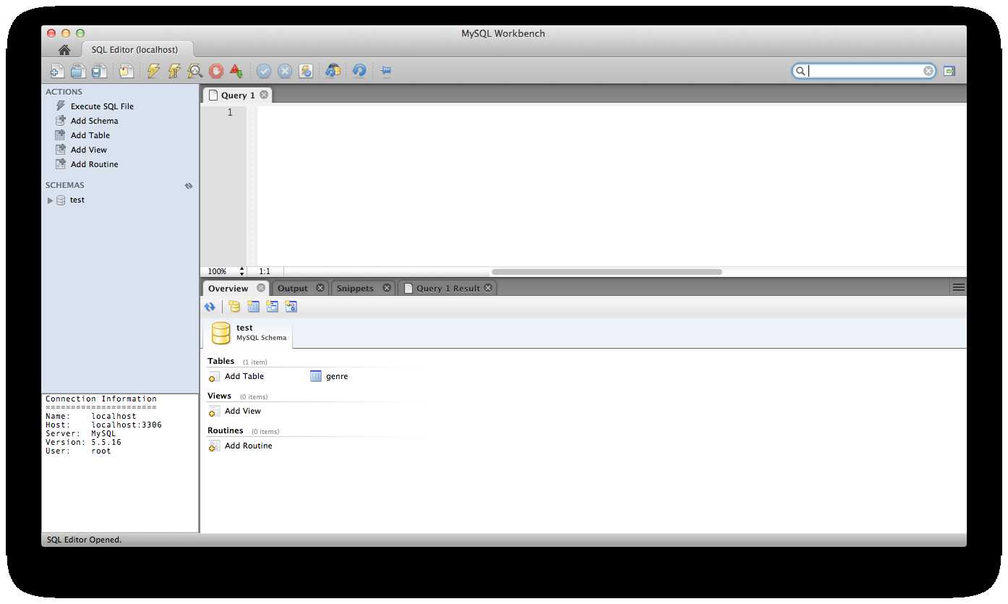1008x604 pixels.
Task: Go to the Home screen icon
Action: pos(64,50)
